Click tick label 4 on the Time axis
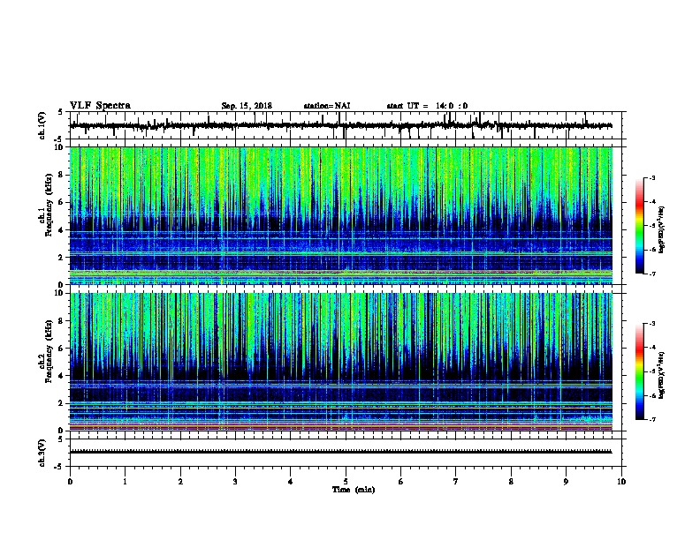Image resolution: width=700 pixels, height=540 pixels. click(x=291, y=481)
